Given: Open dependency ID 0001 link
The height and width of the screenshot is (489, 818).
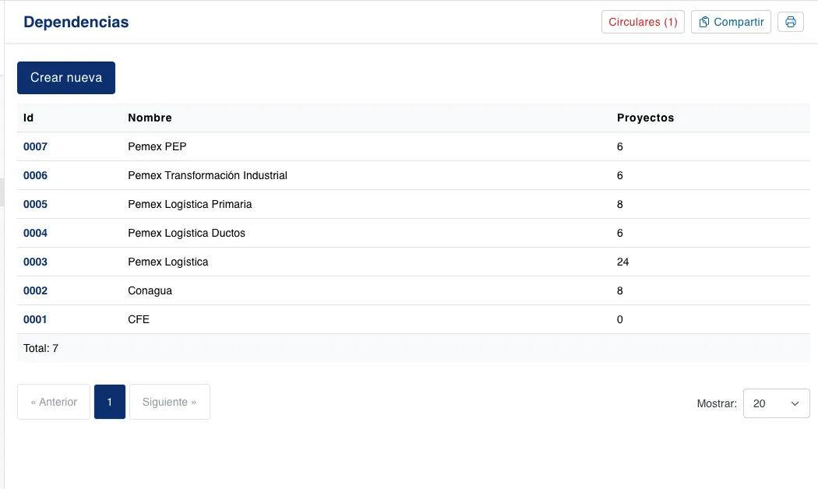Looking at the screenshot, I should [35, 319].
